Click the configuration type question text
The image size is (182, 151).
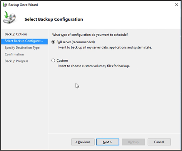click(90, 35)
